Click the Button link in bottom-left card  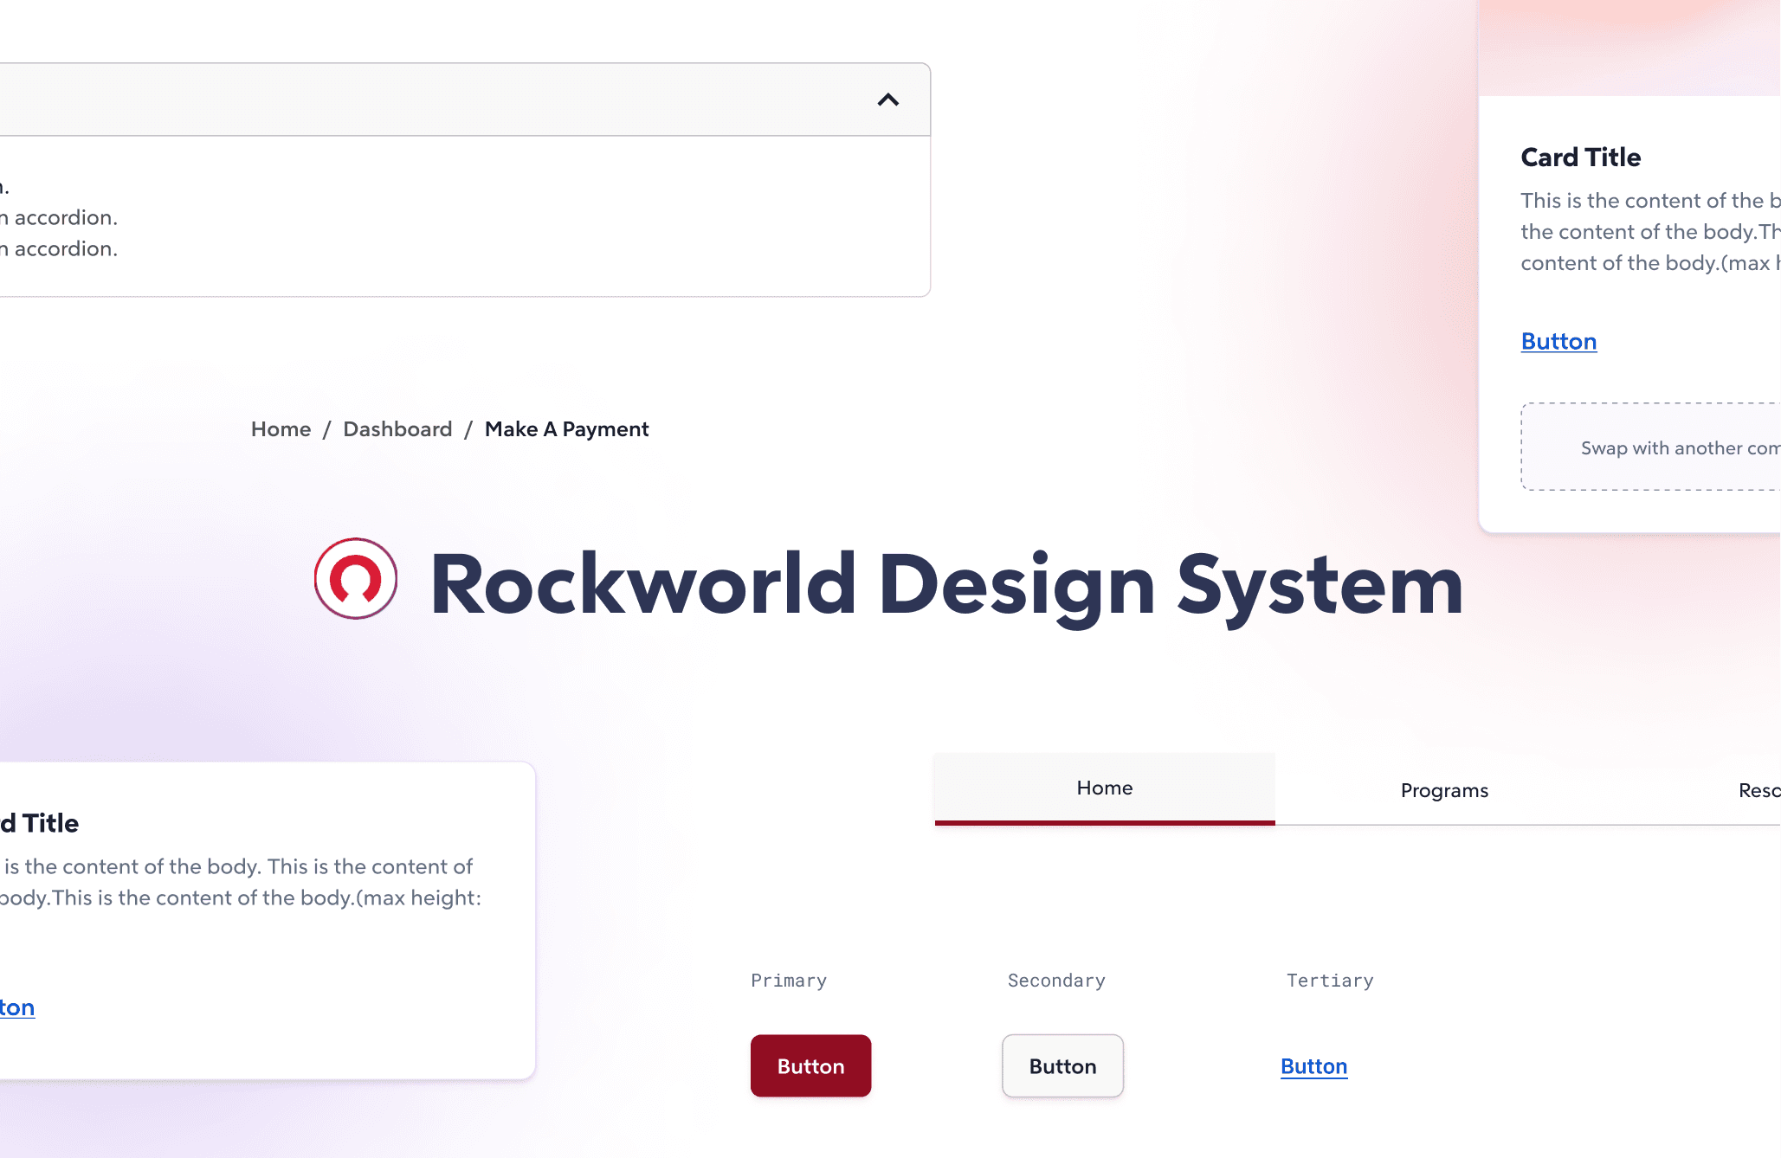pyautogui.click(x=17, y=1007)
